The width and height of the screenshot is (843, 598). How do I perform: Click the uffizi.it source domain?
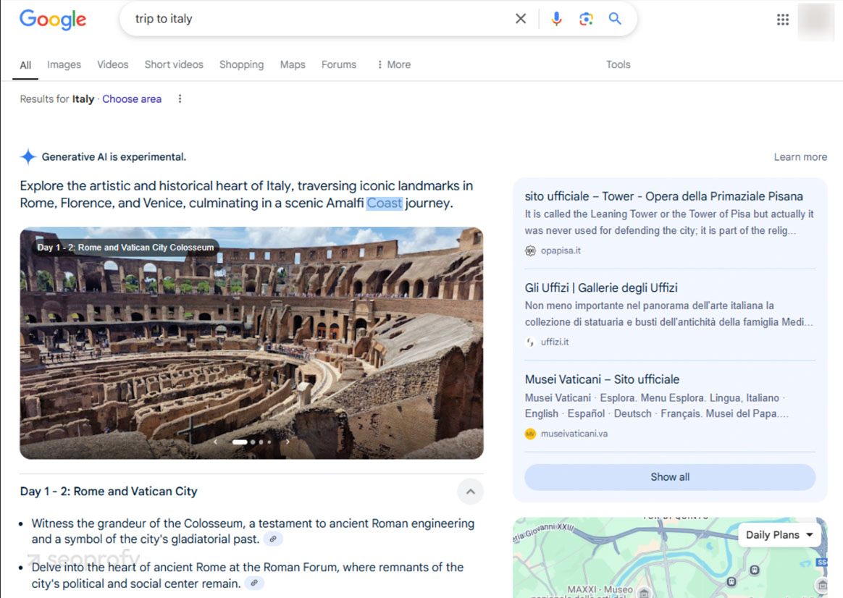click(555, 342)
